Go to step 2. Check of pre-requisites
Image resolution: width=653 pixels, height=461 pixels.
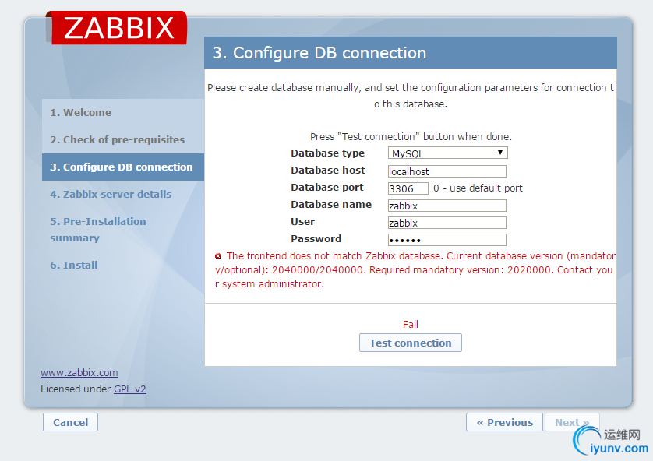click(118, 140)
